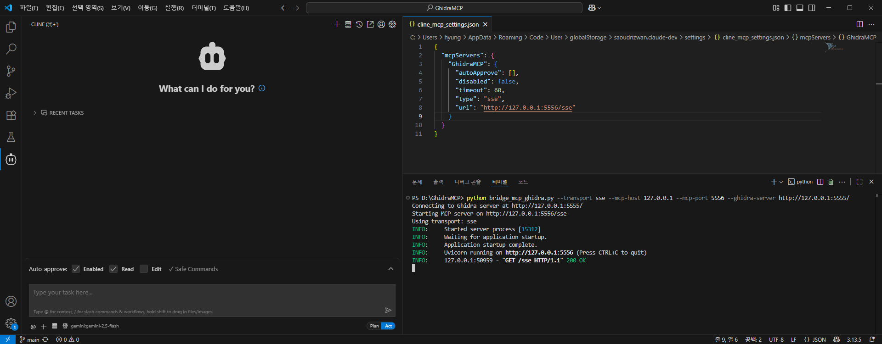The height and width of the screenshot is (344, 882).
Task: Kill the terminal with trash icon
Action: pos(831,182)
